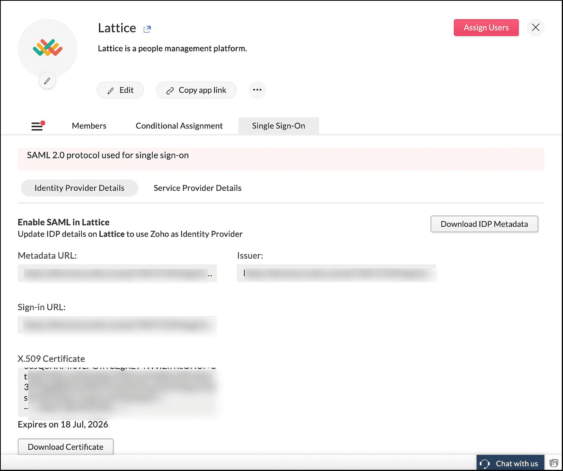Click 'Lattice is a people management platform.' text
The height and width of the screenshot is (471, 563).
(172, 49)
